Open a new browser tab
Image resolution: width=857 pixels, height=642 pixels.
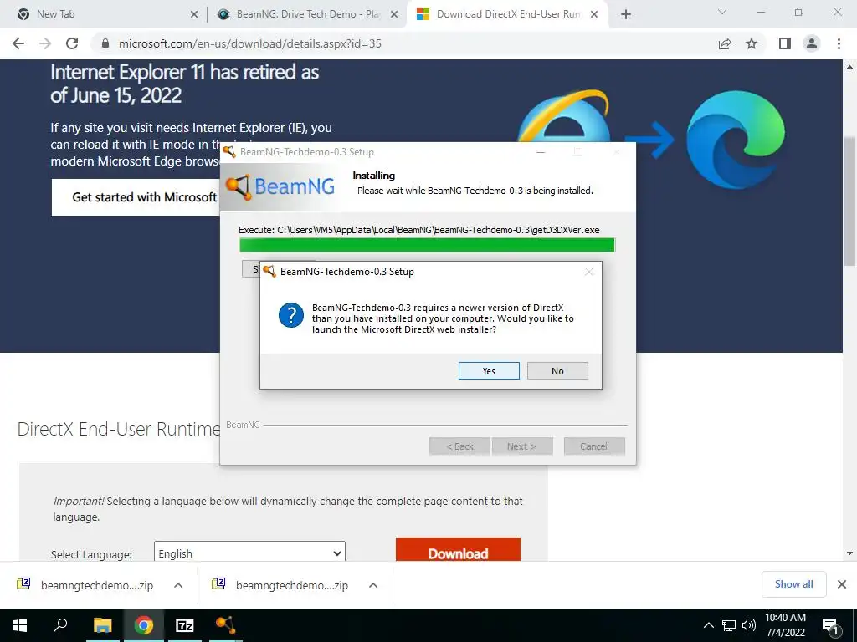click(x=626, y=15)
